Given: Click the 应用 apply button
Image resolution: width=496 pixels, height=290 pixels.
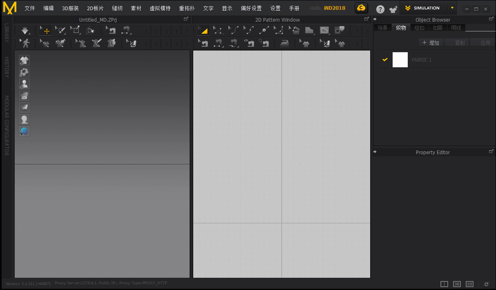Looking at the screenshot, I should pos(482,42).
